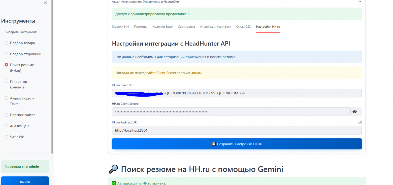This screenshot has width=393, height=185.
Task: Open the "Индексы и Манифест" tab
Action: pos(215,26)
